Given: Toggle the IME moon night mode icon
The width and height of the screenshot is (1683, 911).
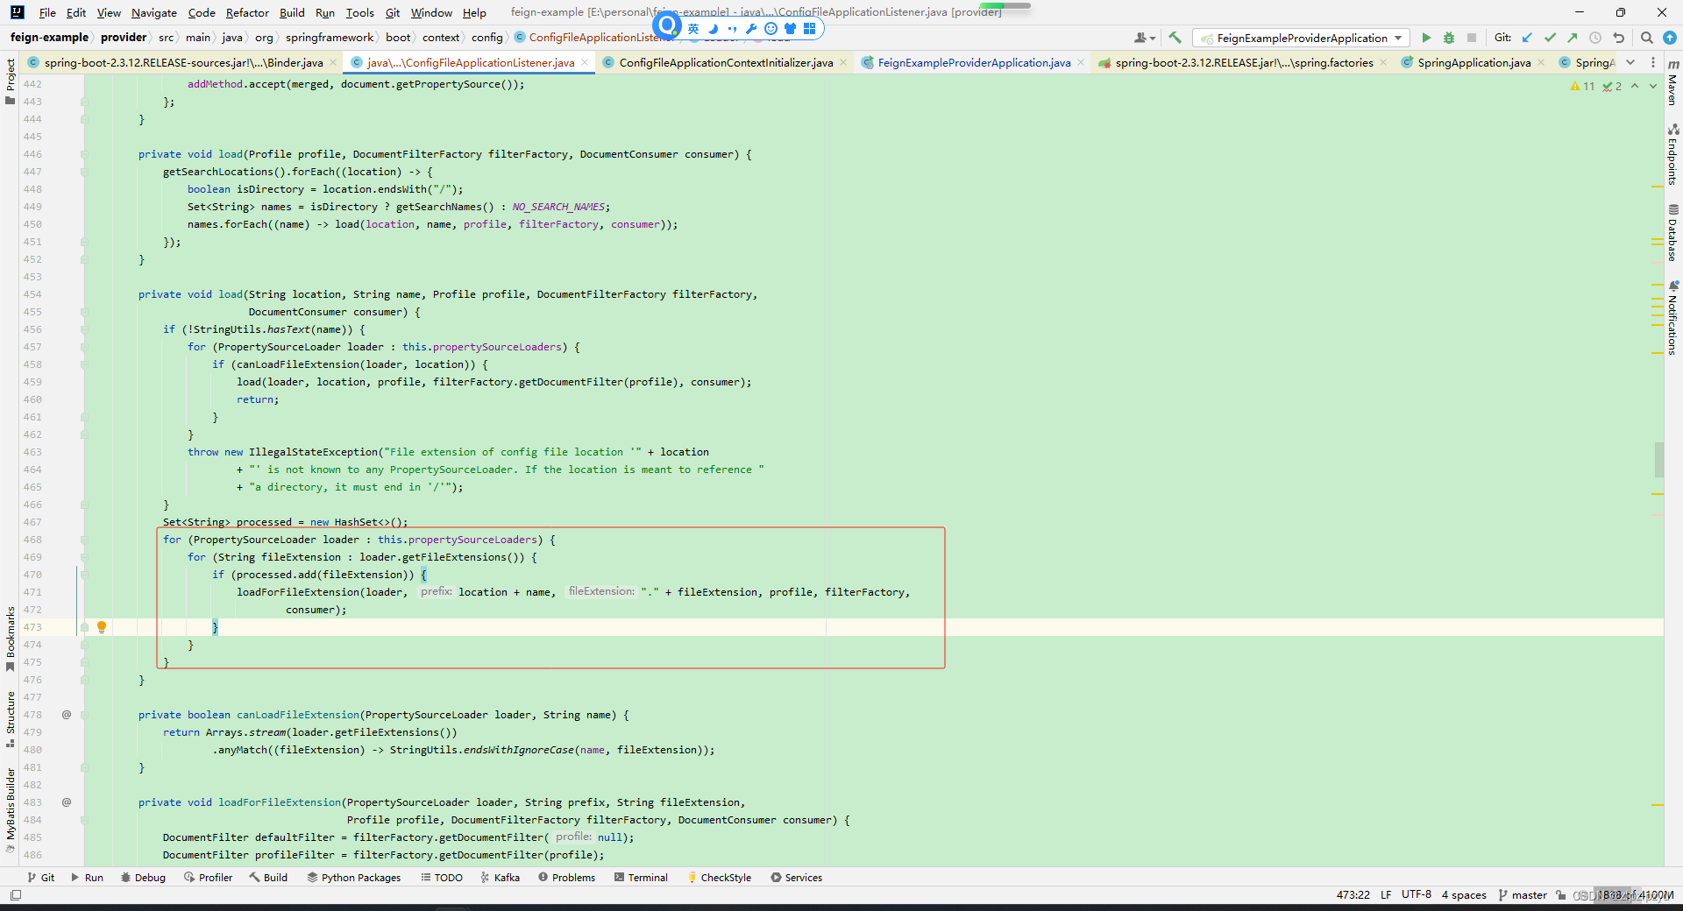Looking at the screenshot, I should [713, 29].
